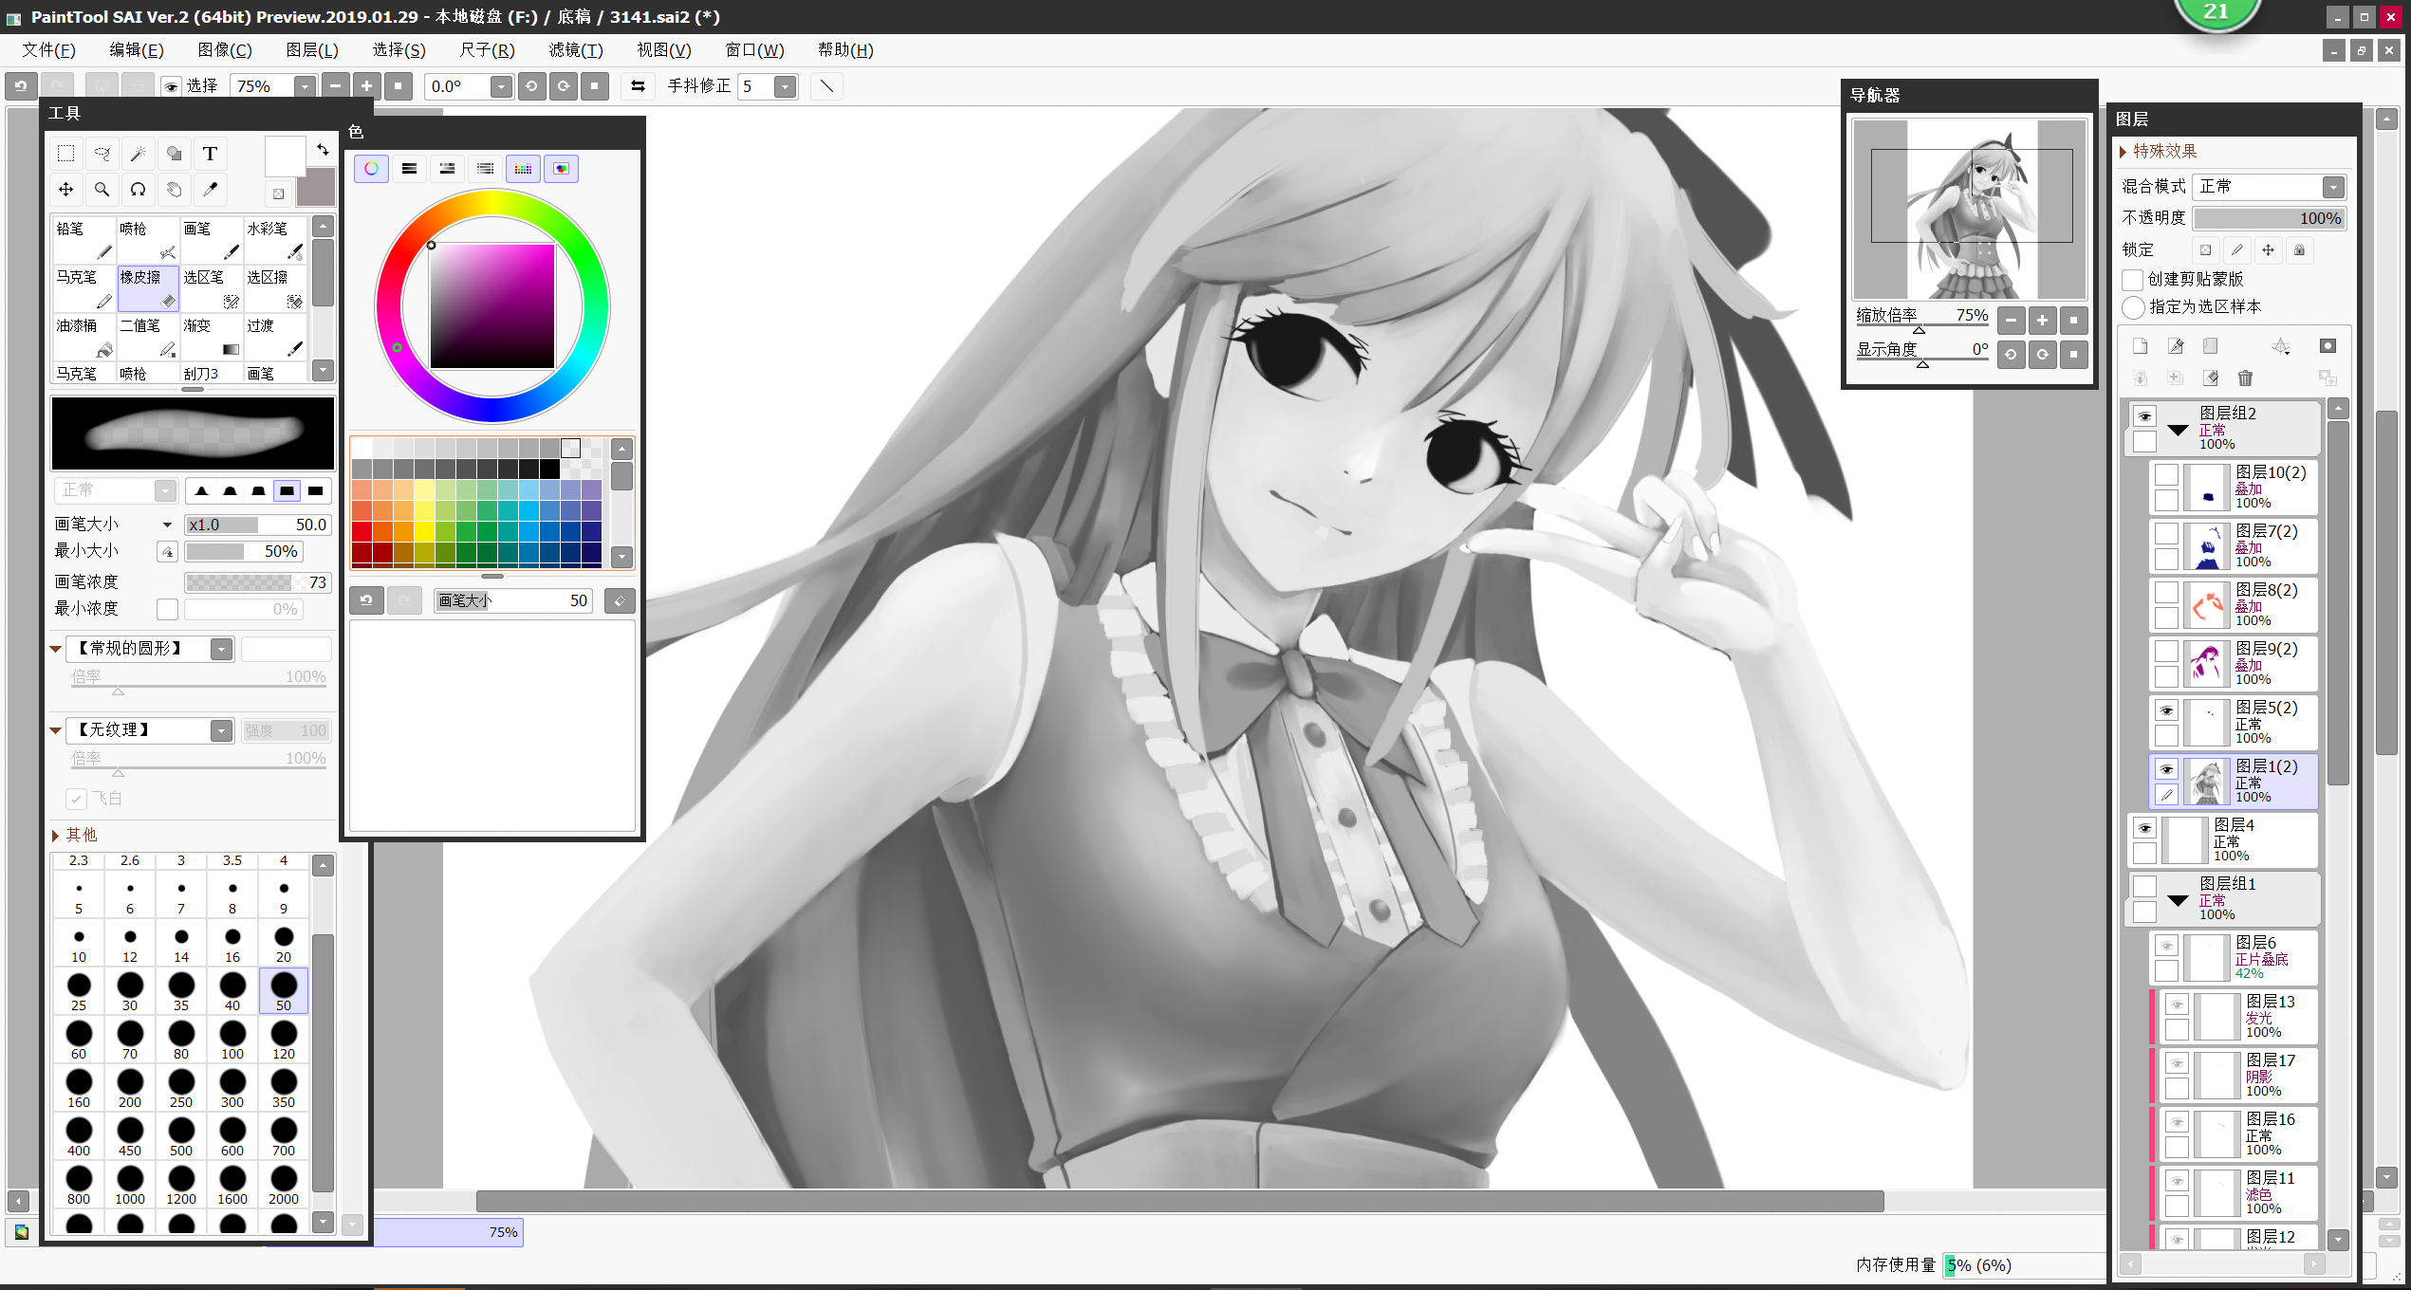Image resolution: width=2411 pixels, height=1290 pixels.
Task: Hide layer 图层4 with eye icon
Action: click(x=2144, y=828)
